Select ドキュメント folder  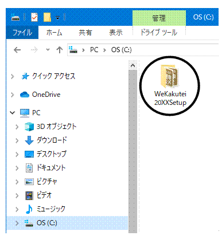point(51,168)
